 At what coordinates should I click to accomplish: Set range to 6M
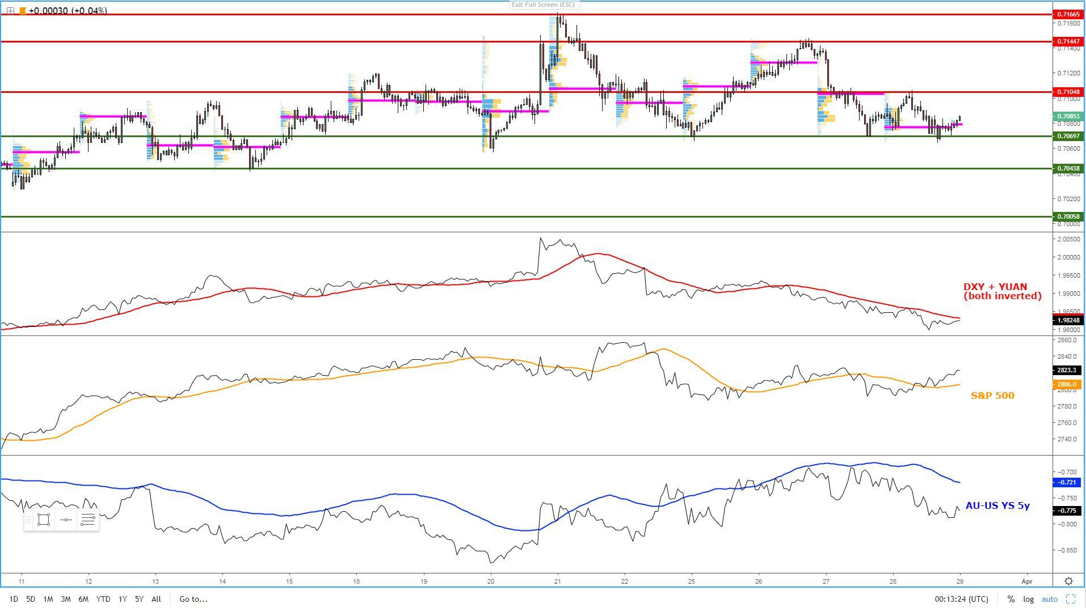click(x=83, y=599)
